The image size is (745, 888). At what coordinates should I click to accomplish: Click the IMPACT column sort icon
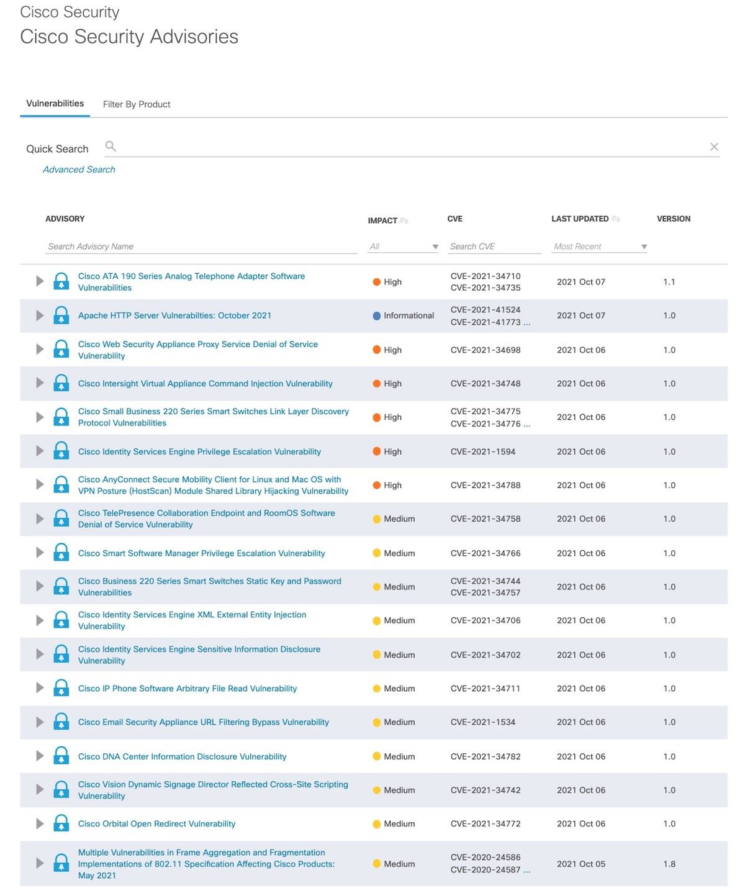[404, 220]
